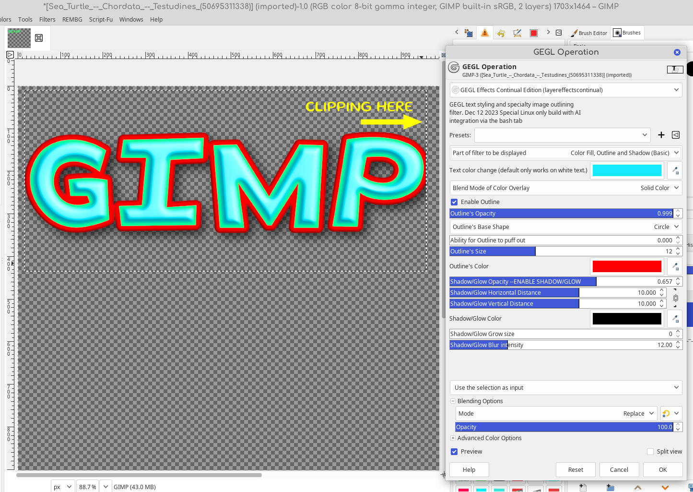The image size is (693, 492).
Task: Open the REMBG menu
Action: coord(72,20)
